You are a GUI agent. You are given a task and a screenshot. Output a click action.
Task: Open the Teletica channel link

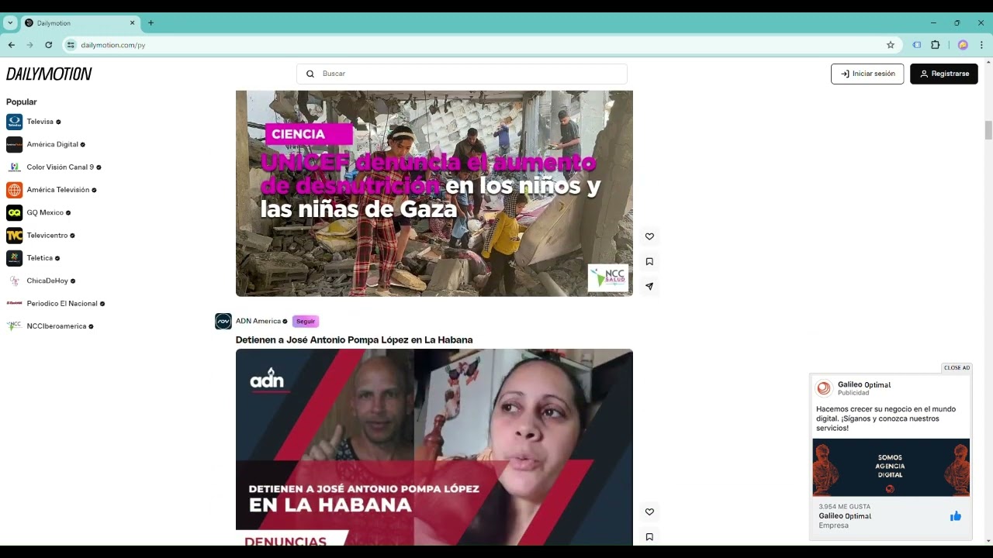(x=40, y=258)
